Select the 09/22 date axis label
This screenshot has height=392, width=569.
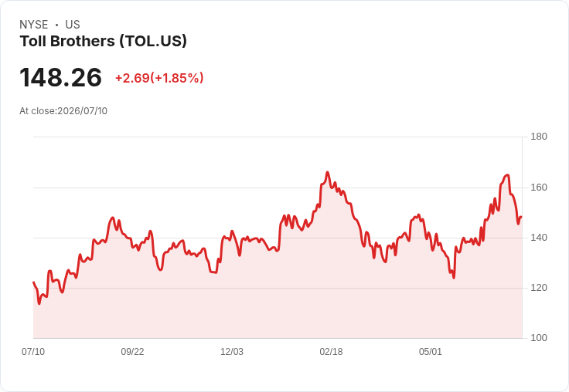coord(132,351)
